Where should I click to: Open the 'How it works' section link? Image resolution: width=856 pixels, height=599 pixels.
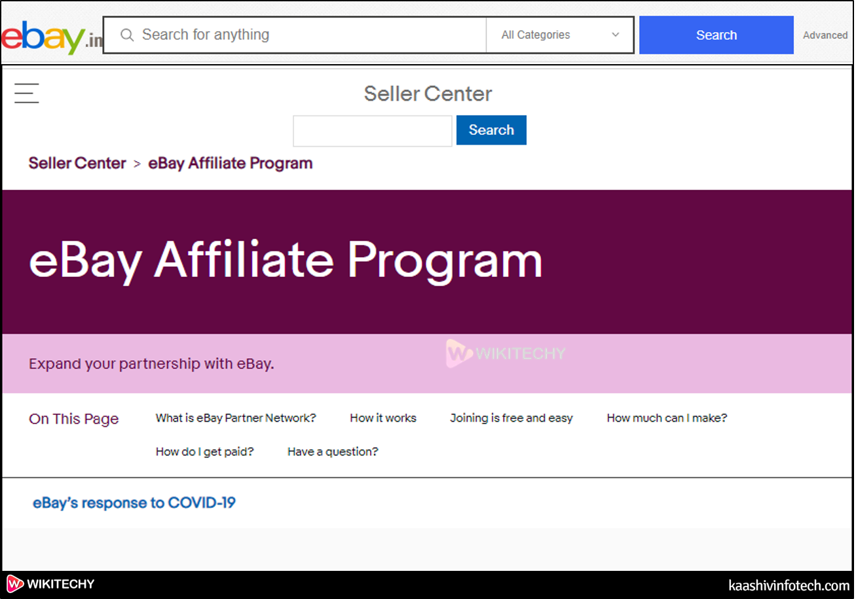383,418
